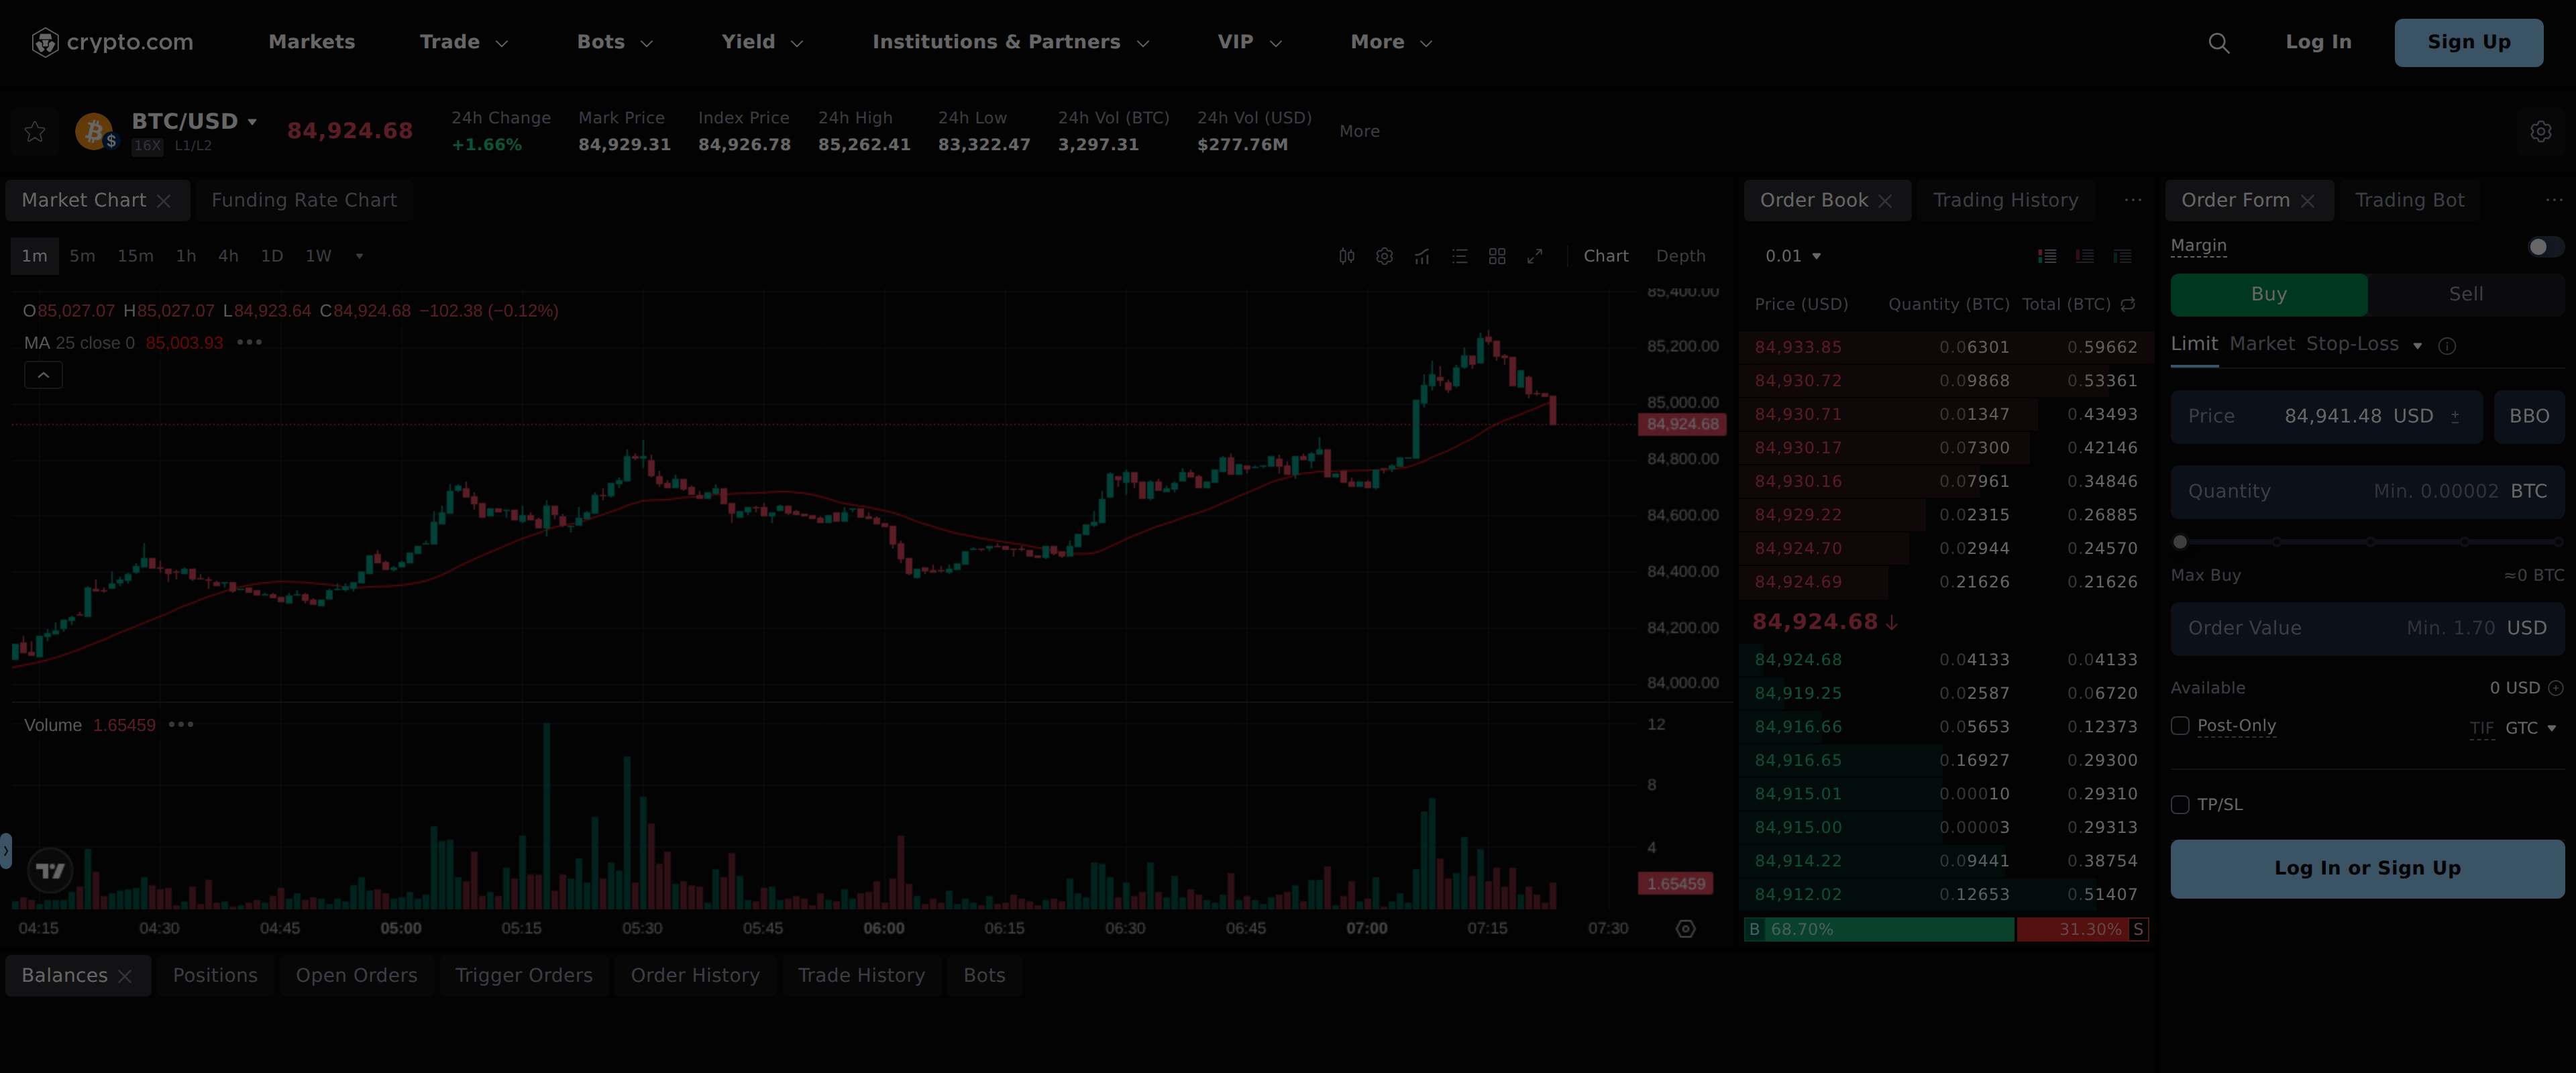Viewport: 2576px width, 1073px height.
Task: Click the info icon beside Stop-Loss
Action: point(2447,346)
